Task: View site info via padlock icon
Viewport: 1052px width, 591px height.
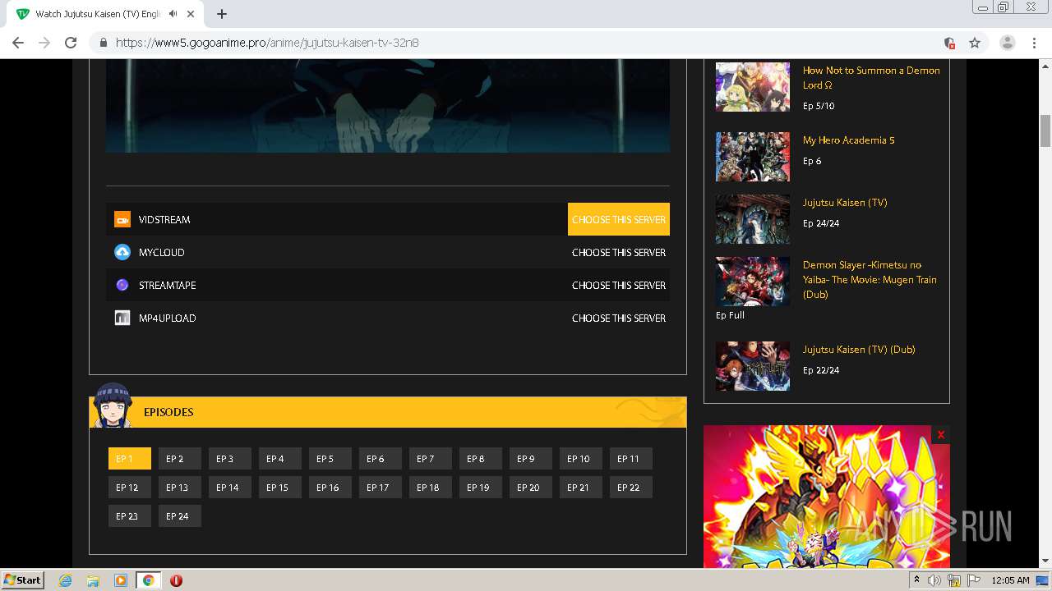Action: [104, 43]
